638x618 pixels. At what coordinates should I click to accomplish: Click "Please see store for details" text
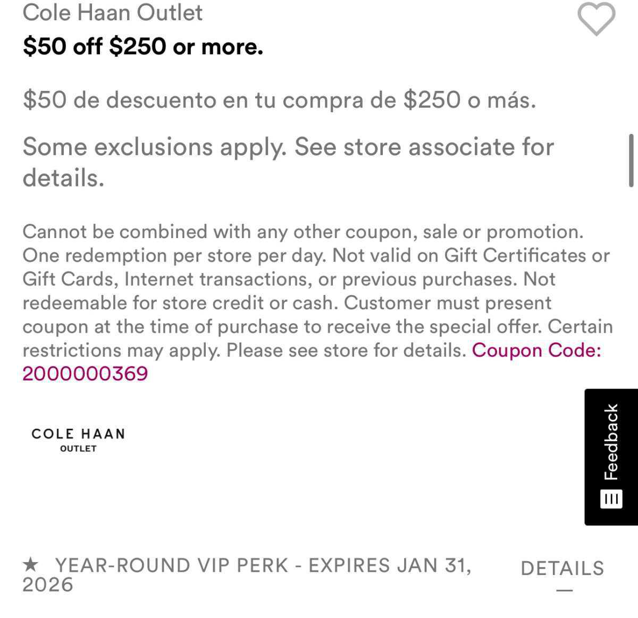(346, 350)
